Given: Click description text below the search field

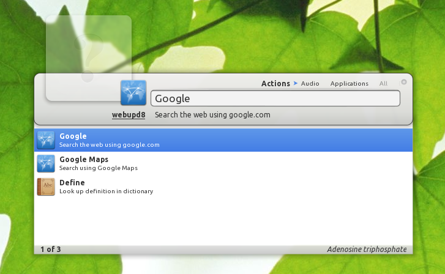Looking at the screenshot, I should 212,115.
